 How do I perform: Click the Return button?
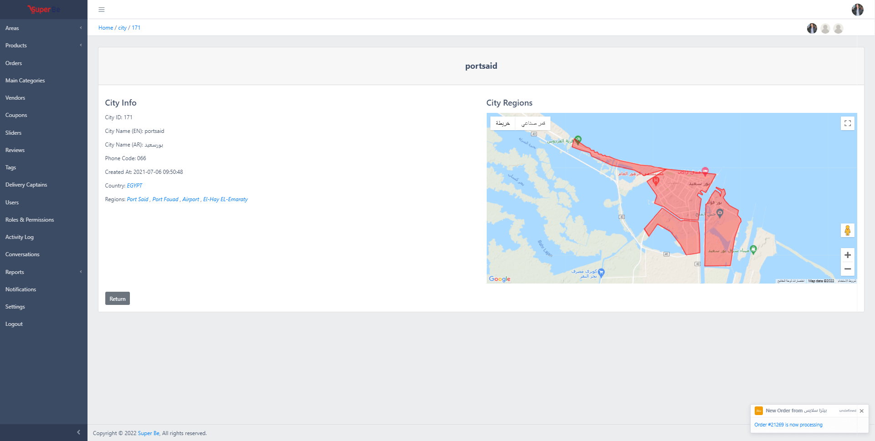[x=118, y=299]
